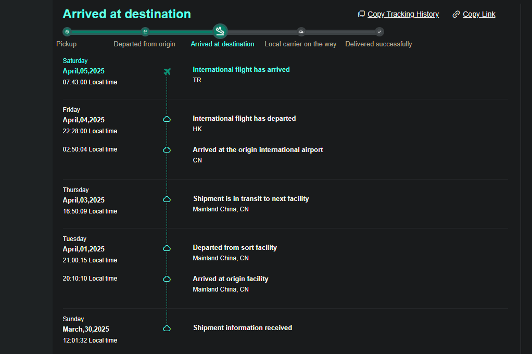Click the Pickup step icon in progress bar

pyautogui.click(x=67, y=32)
